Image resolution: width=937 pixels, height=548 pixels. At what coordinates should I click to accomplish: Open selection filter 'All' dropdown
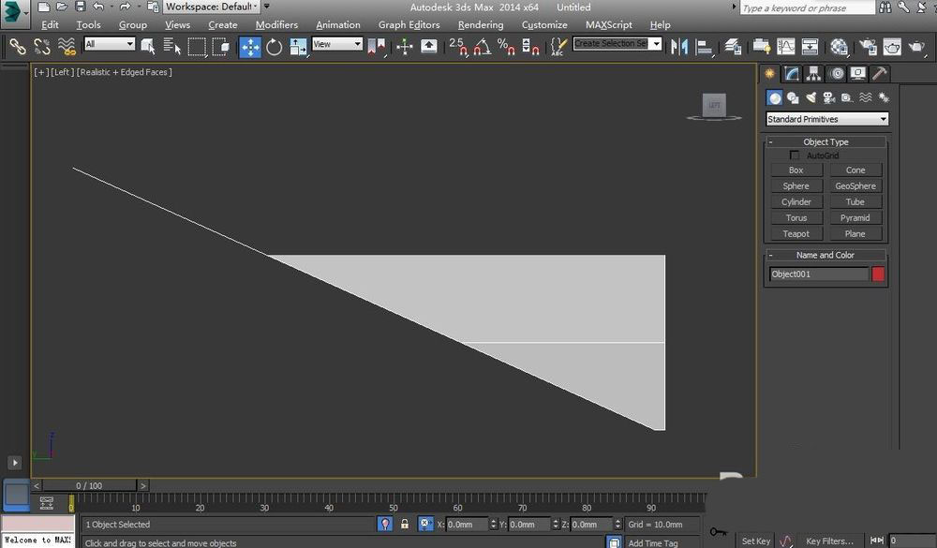[110, 44]
